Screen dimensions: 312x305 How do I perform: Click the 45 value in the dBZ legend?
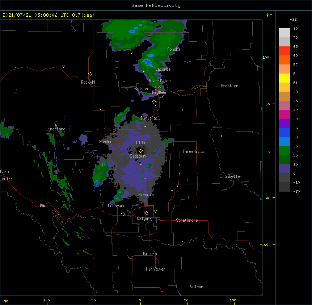coord(295,101)
